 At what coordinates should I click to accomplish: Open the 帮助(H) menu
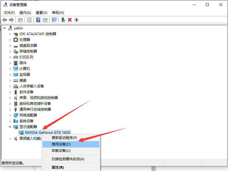coord(58,13)
